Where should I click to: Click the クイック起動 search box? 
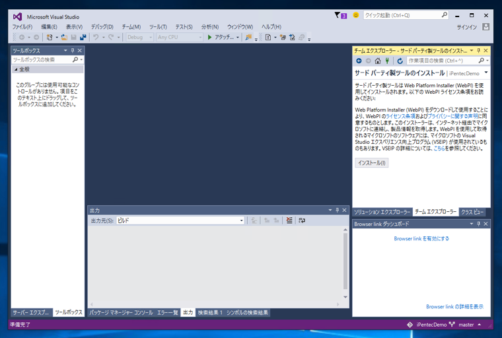point(406,15)
